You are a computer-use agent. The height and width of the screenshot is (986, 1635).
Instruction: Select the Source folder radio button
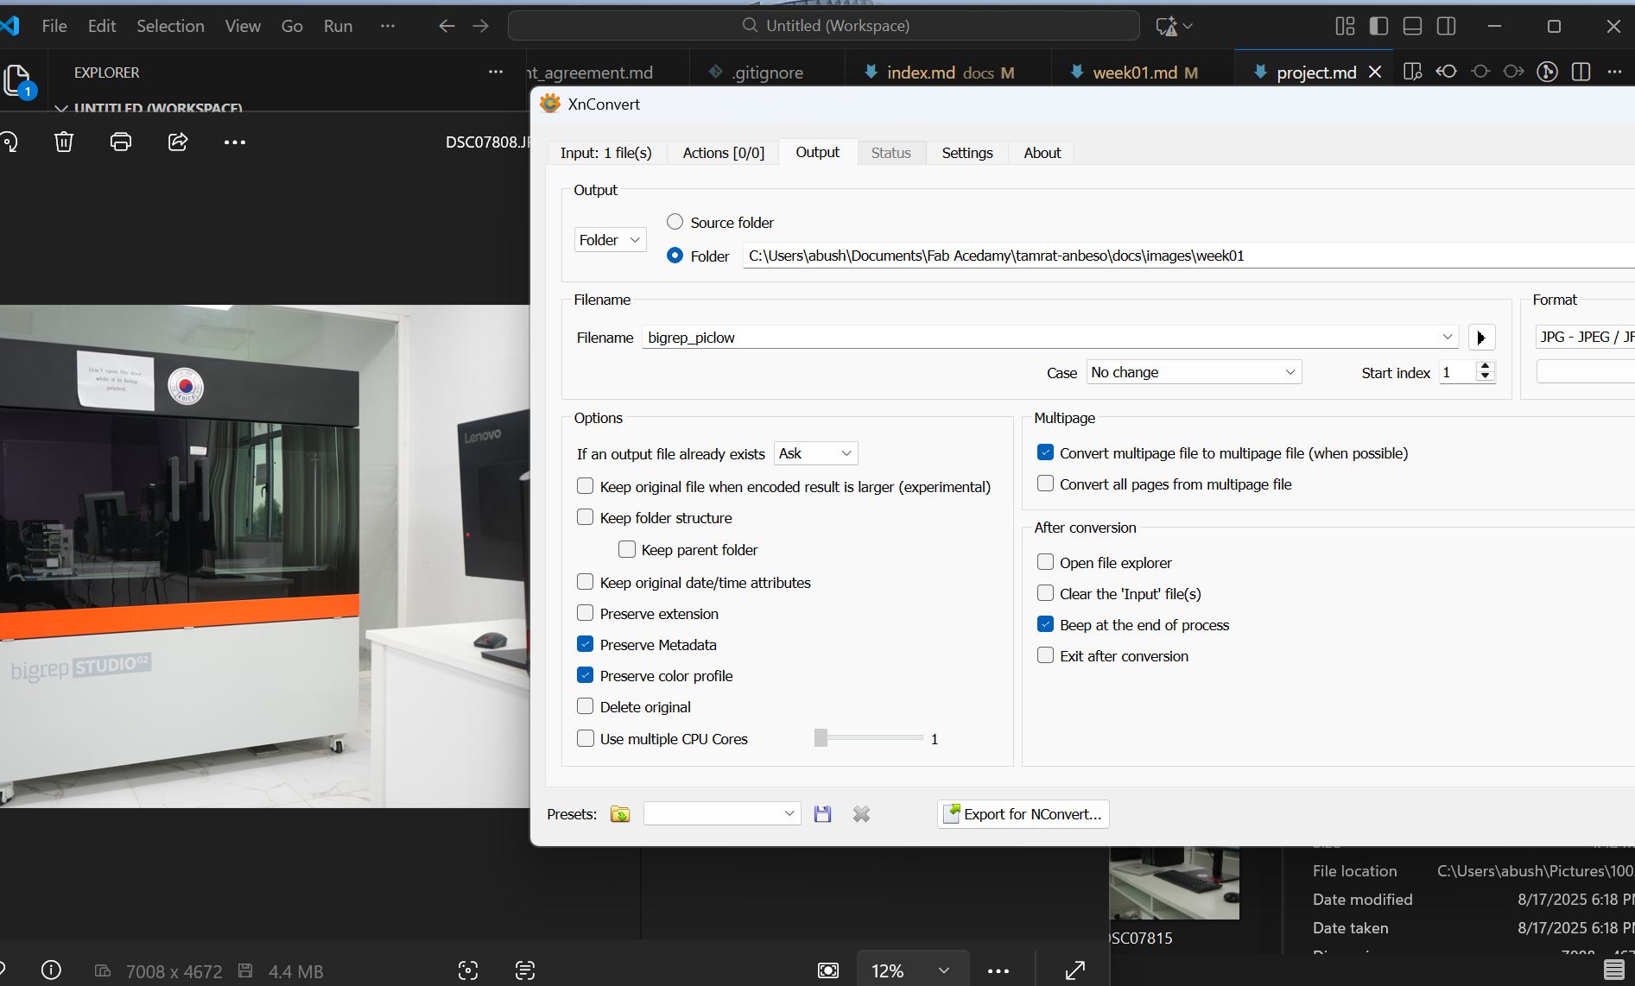pyautogui.click(x=675, y=221)
